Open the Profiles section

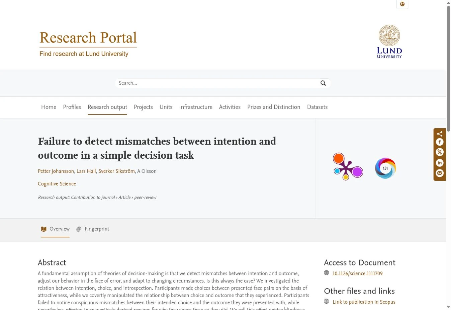[x=72, y=107]
